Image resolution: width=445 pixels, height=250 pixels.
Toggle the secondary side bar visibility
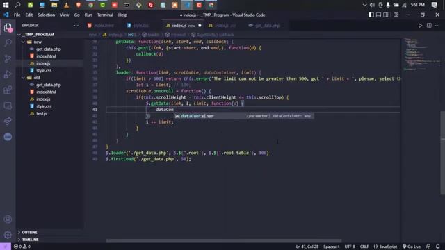(386, 15)
